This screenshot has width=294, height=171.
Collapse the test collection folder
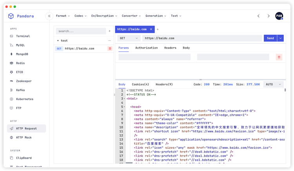coord(58,41)
